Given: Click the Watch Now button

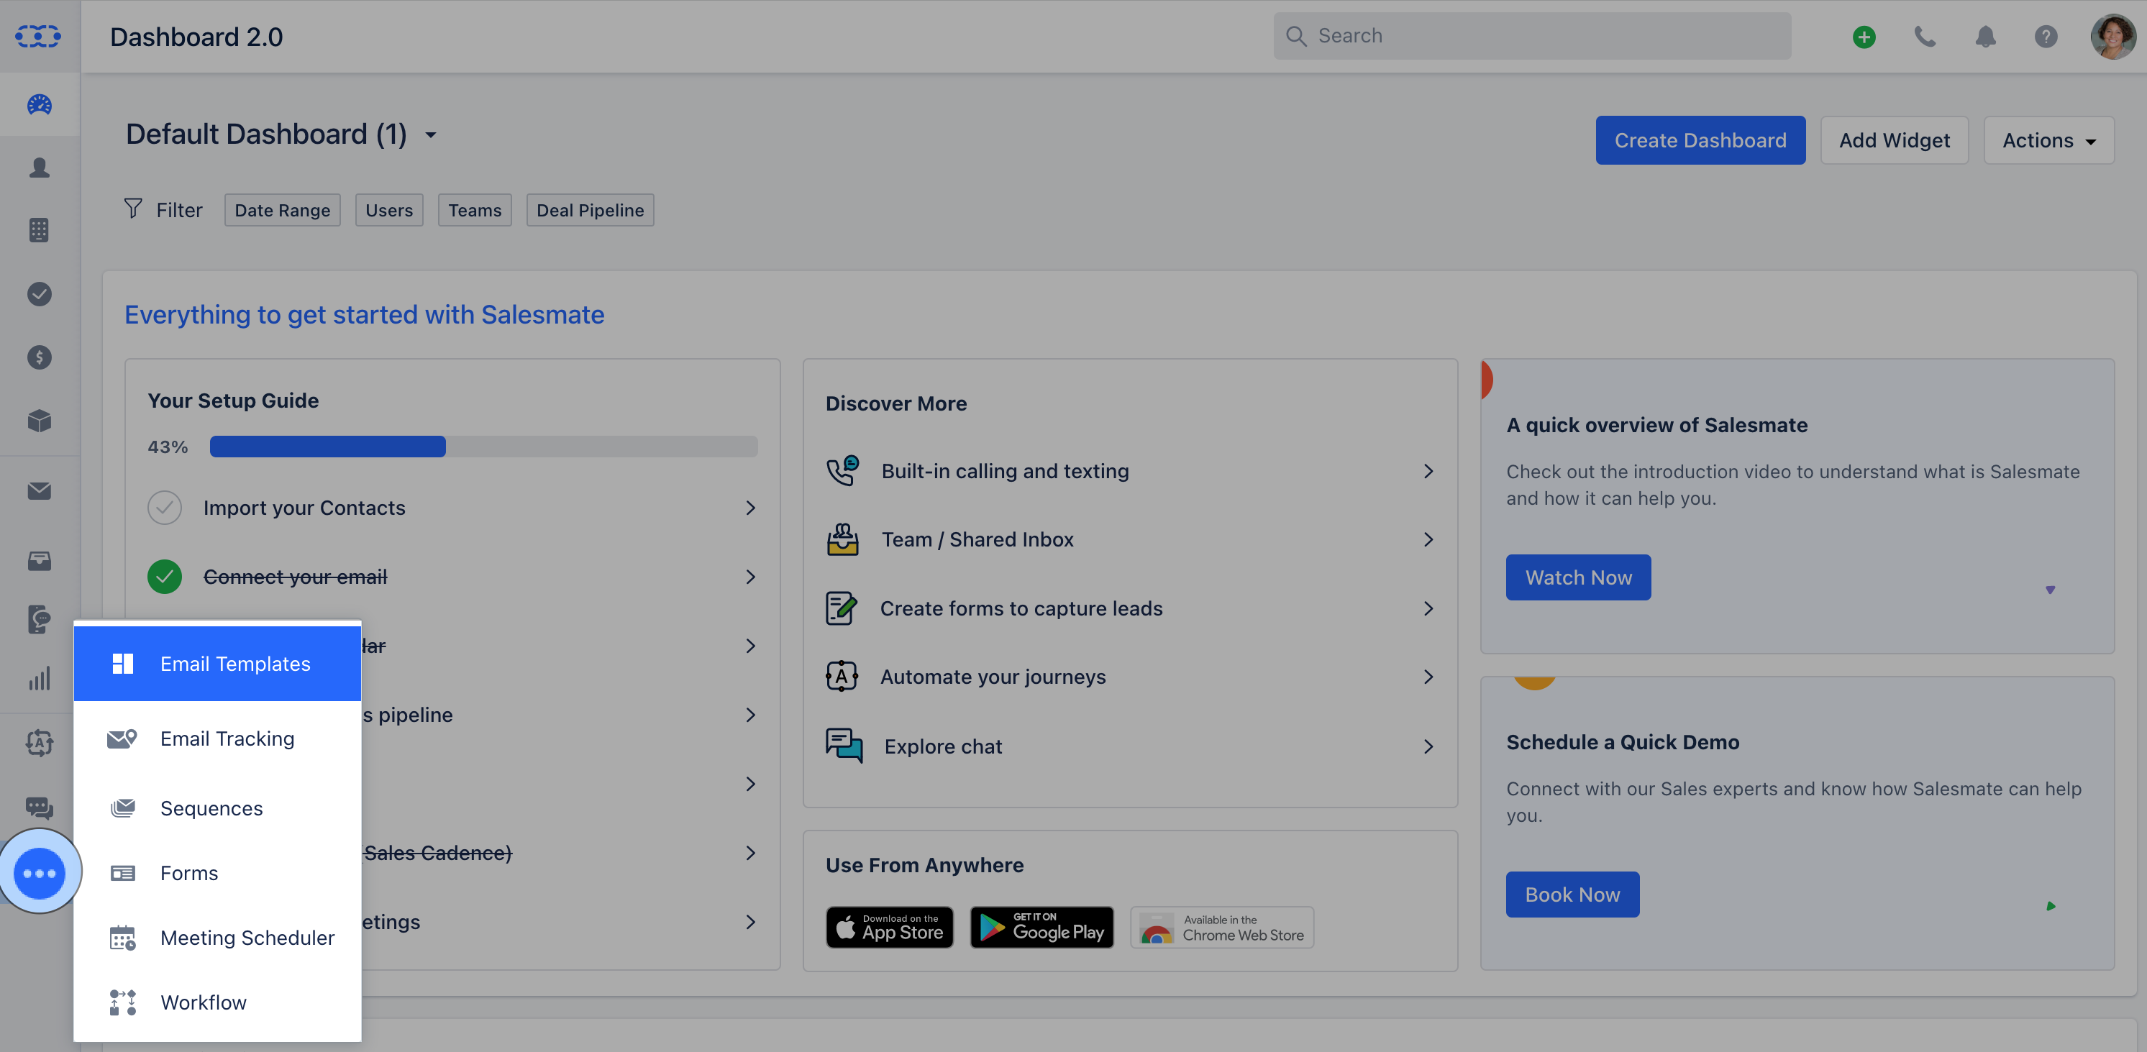Looking at the screenshot, I should coord(1578,577).
